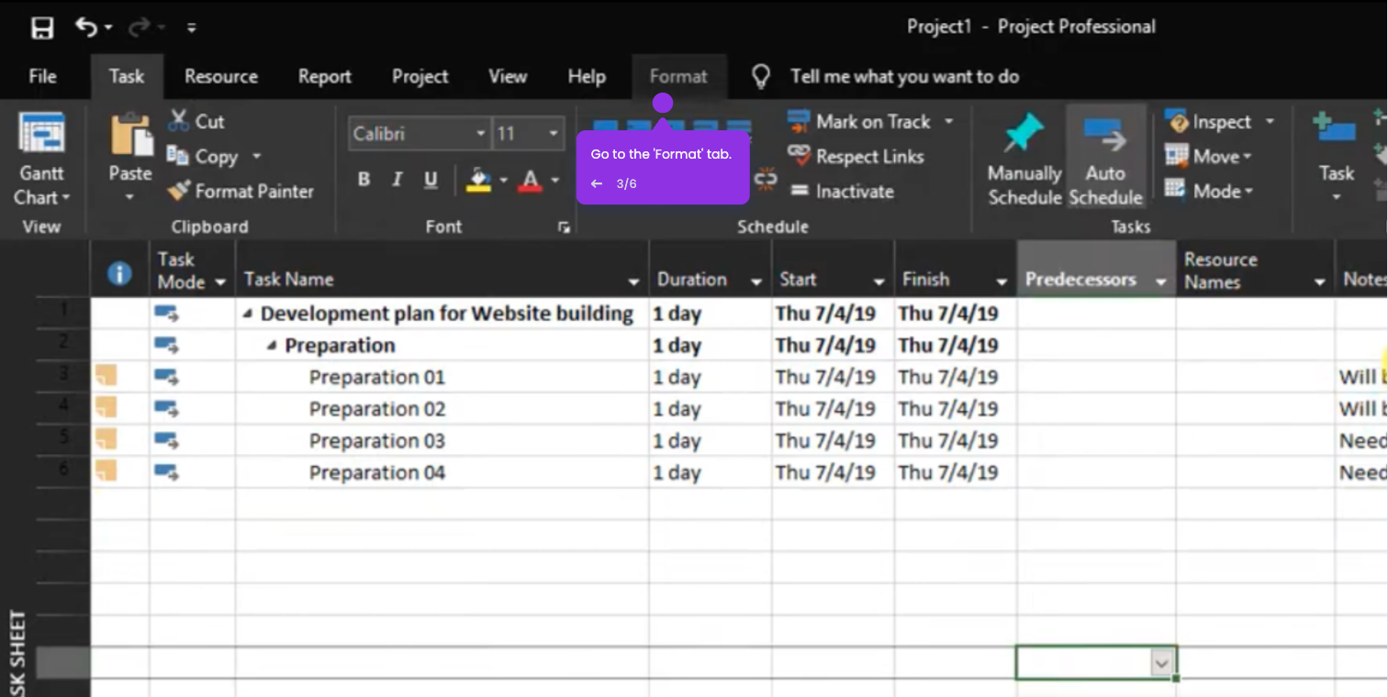Click the Tell me what you want field

point(904,77)
